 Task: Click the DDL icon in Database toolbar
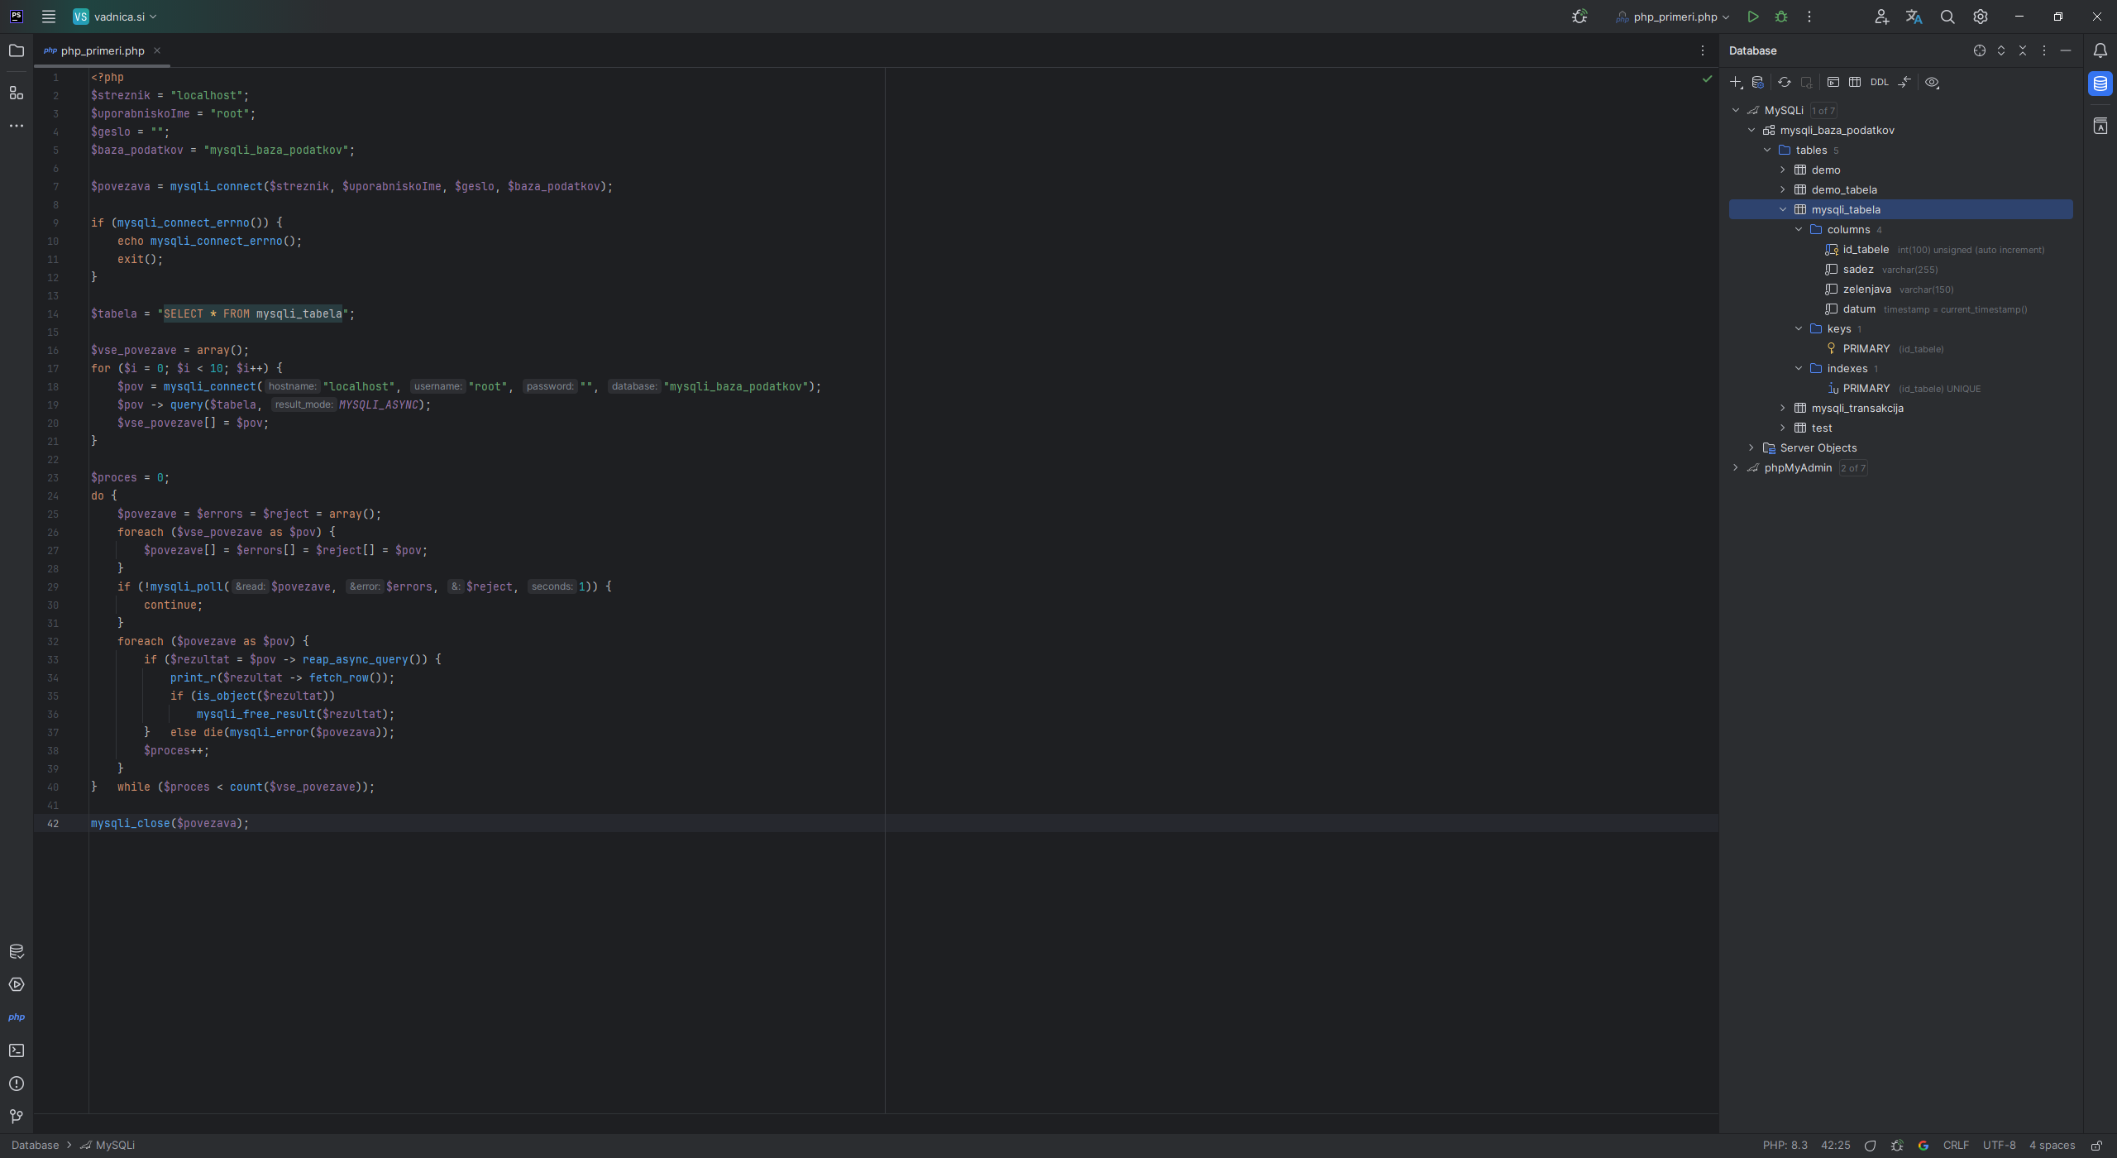[x=1880, y=82]
